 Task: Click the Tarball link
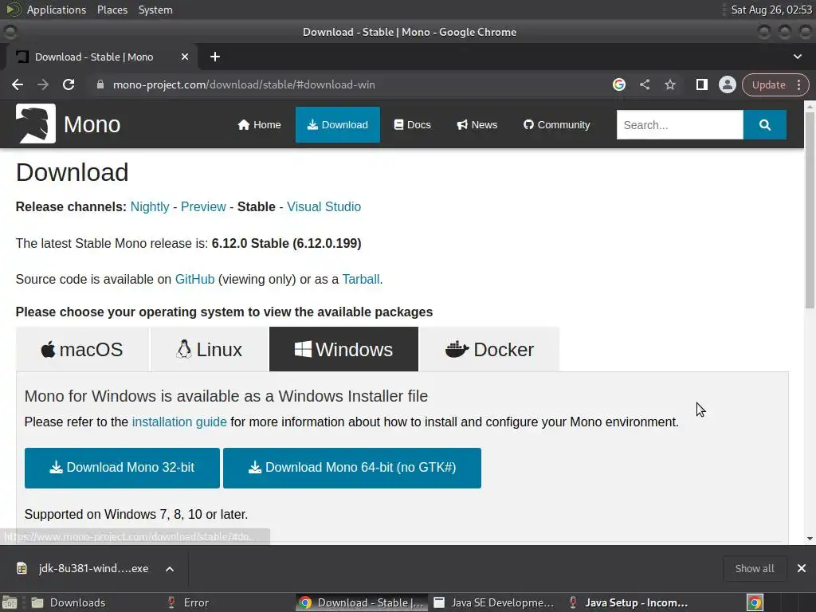click(x=361, y=279)
